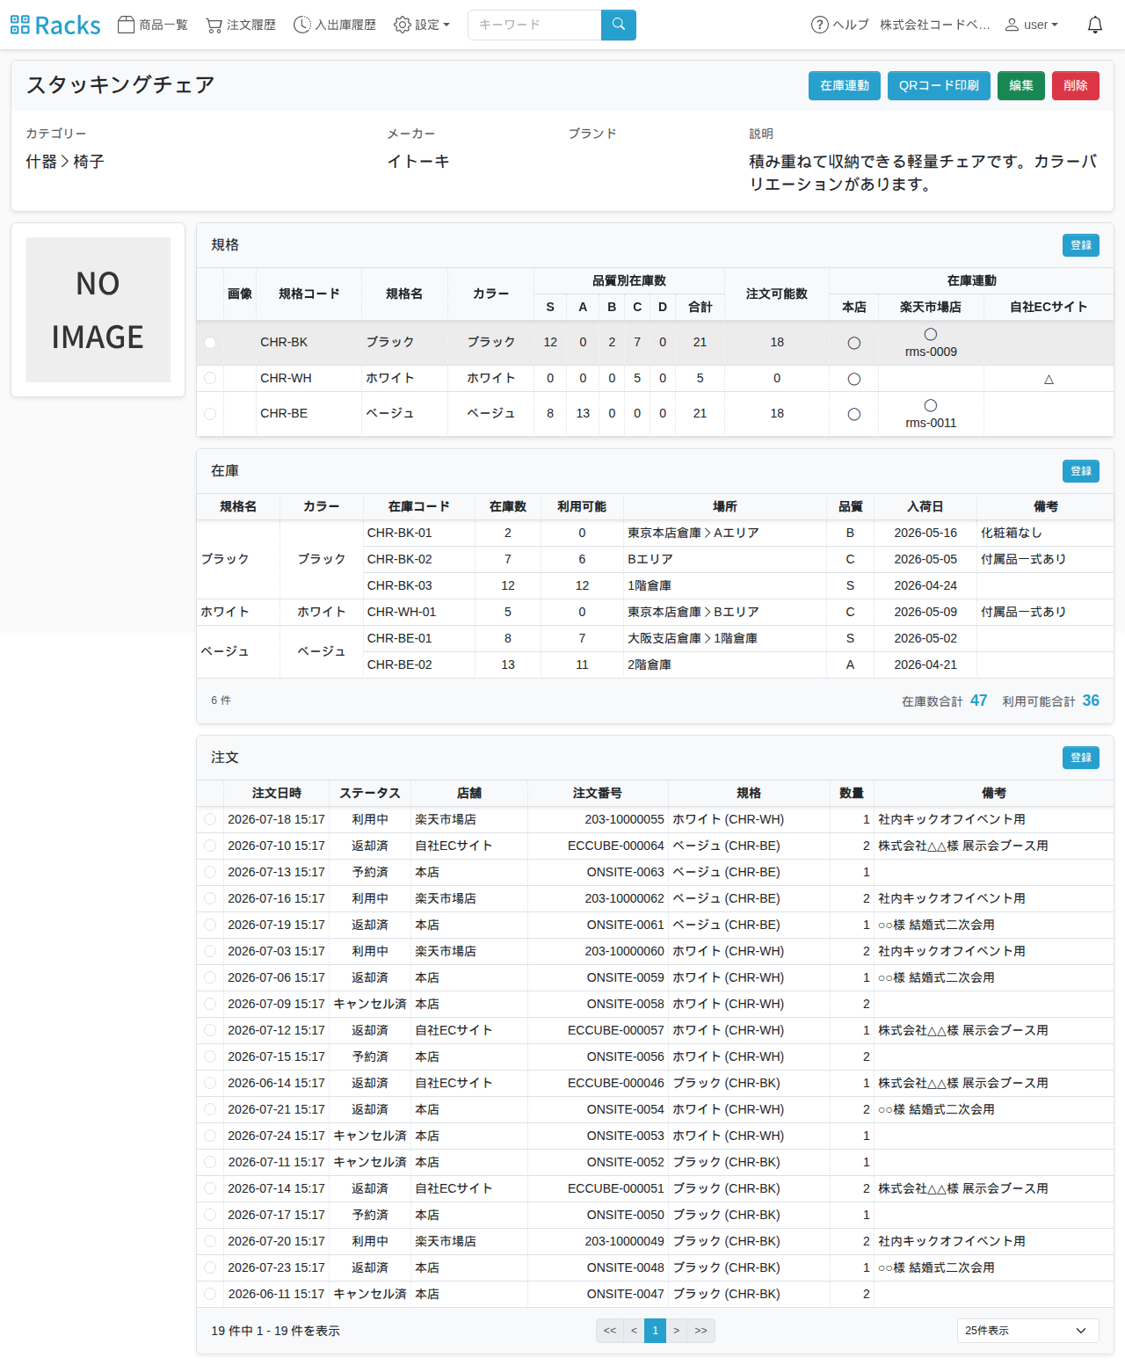Click the 設定 gear icon
1125x1365 pixels.
[403, 25]
